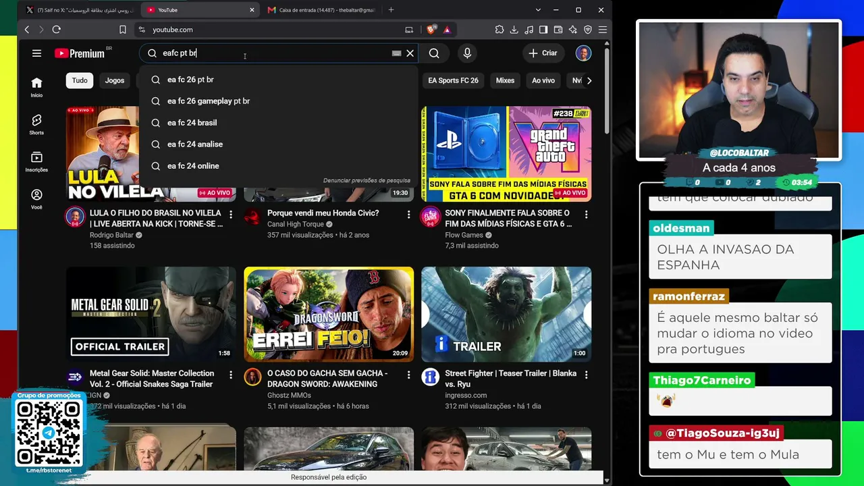
Task: Select the Mixes filter chip
Action: click(x=505, y=80)
